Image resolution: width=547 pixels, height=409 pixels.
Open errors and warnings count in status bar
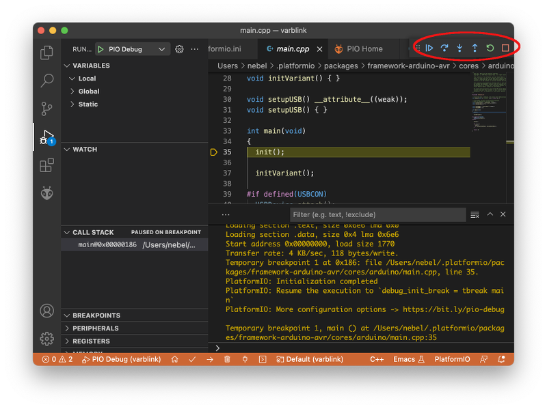pyautogui.click(x=57, y=359)
